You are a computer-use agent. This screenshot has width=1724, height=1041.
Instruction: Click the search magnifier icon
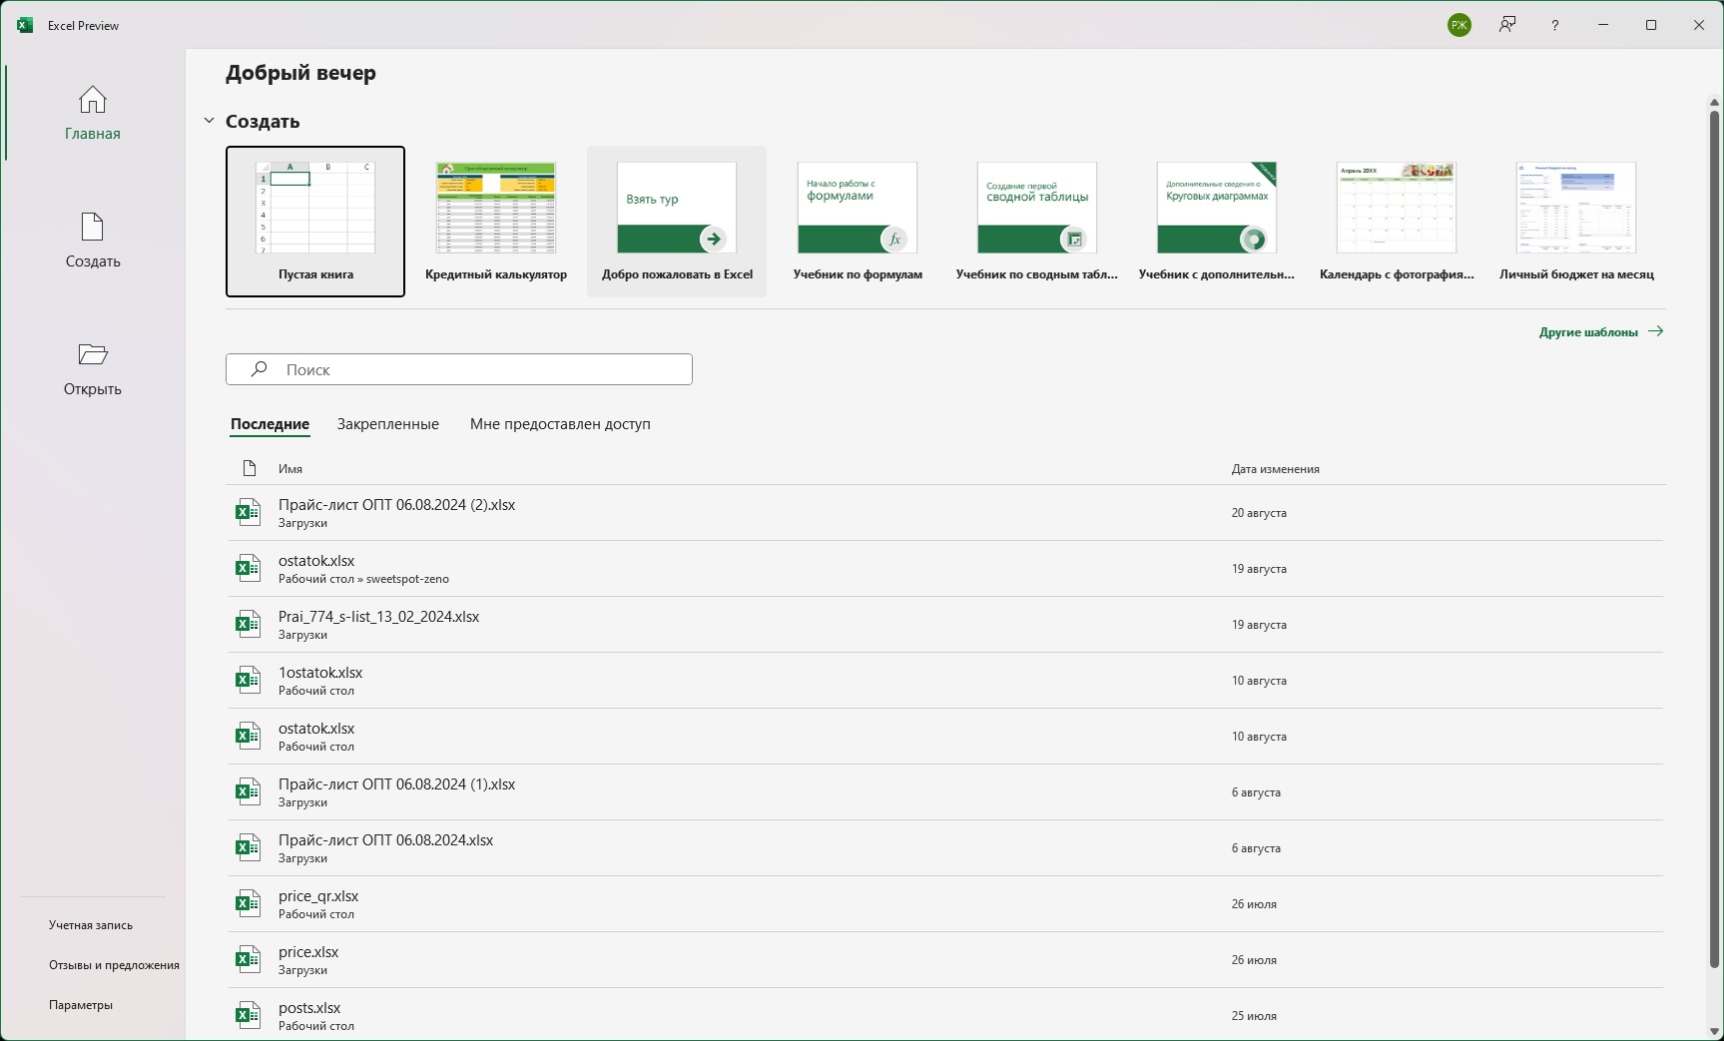click(260, 369)
